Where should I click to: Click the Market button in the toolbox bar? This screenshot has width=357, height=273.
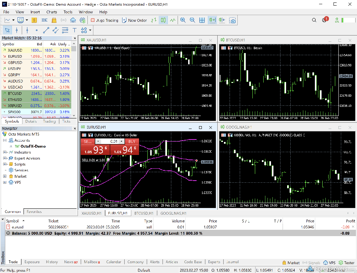[291, 263]
